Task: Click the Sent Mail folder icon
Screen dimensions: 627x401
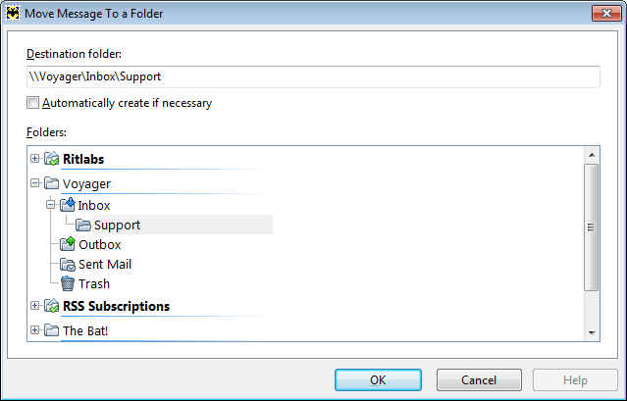Action: [67, 264]
